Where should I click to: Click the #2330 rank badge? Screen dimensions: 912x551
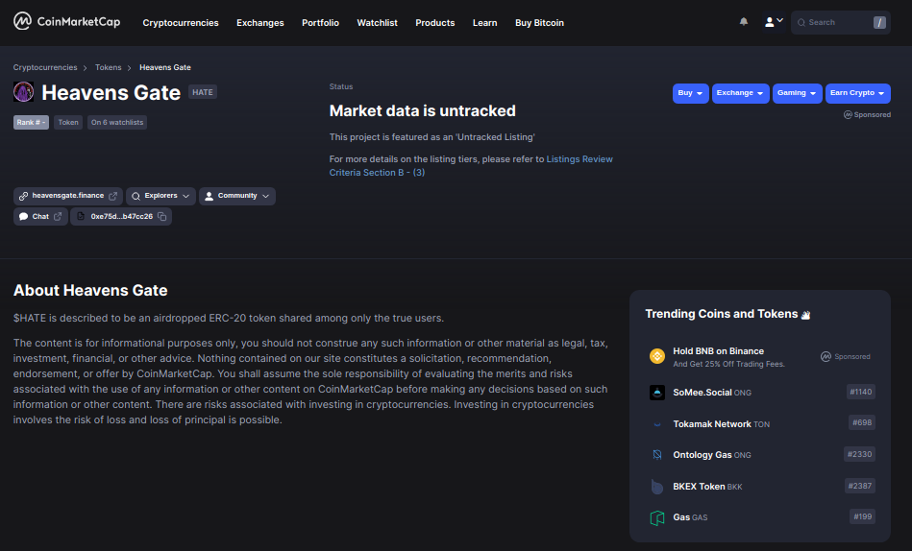pos(860,454)
